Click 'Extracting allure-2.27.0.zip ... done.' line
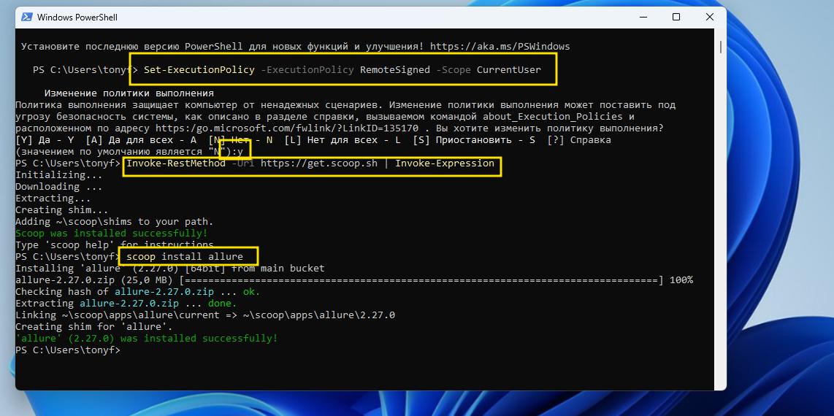Image resolution: width=834 pixels, height=416 pixels. (126, 304)
